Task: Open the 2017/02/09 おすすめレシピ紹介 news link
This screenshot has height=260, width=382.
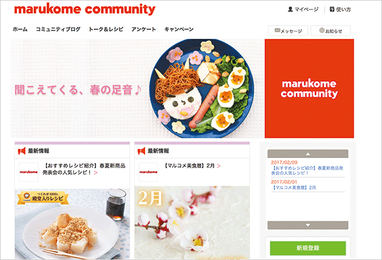Action: pyautogui.click(x=307, y=171)
